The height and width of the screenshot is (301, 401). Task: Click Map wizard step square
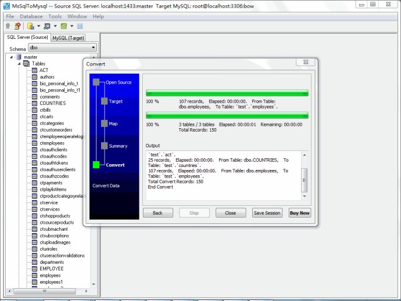pyautogui.click(x=105, y=124)
